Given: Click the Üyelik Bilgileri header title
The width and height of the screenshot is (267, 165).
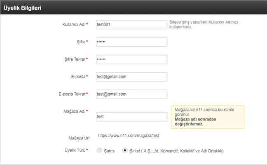Looking at the screenshot, I should 22,8.
